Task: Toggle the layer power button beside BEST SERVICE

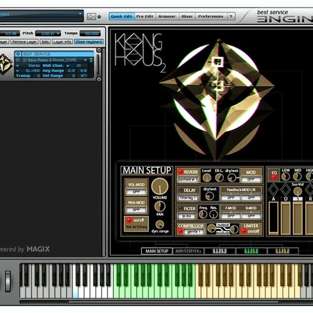Action: [x=18, y=54]
